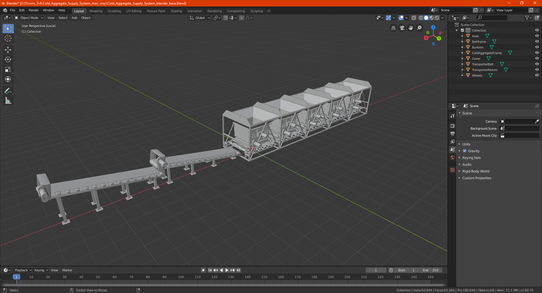Play the animation forward
The height and width of the screenshot is (293, 542).
click(x=227, y=270)
